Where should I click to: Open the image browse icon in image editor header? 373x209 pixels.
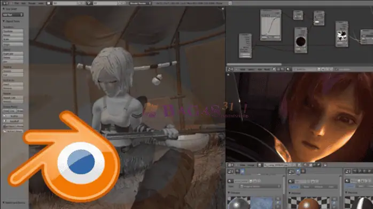260,165
